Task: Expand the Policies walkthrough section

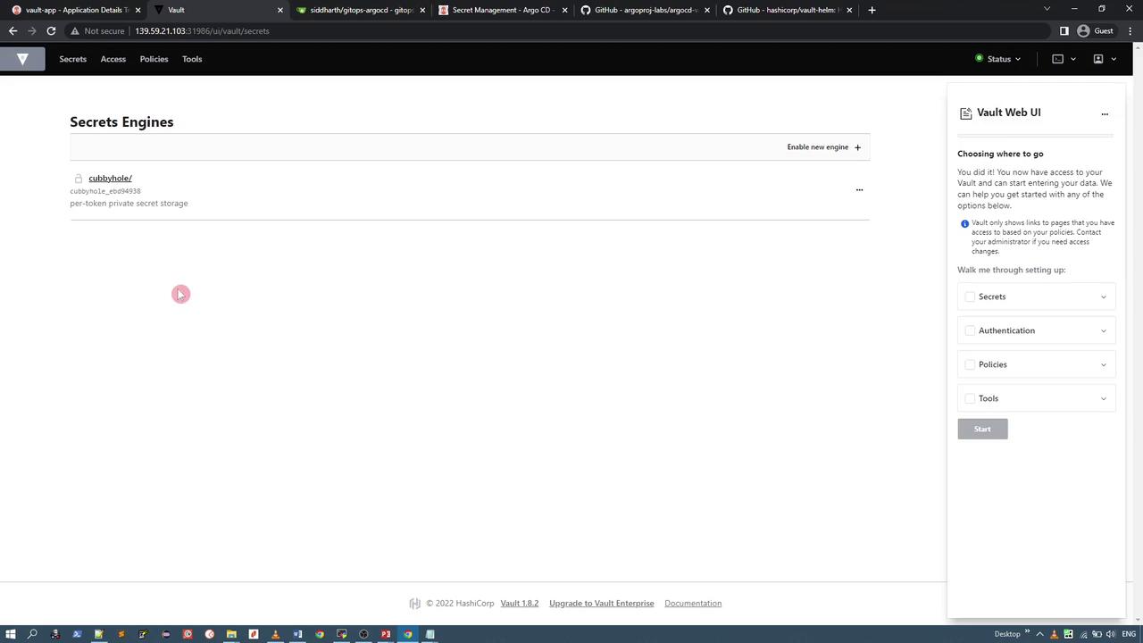Action: (x=1103, y=365)
